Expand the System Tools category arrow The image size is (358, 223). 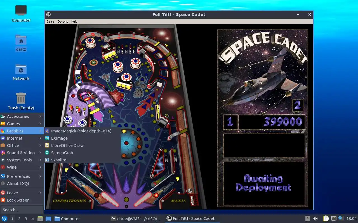click(40, 160)
